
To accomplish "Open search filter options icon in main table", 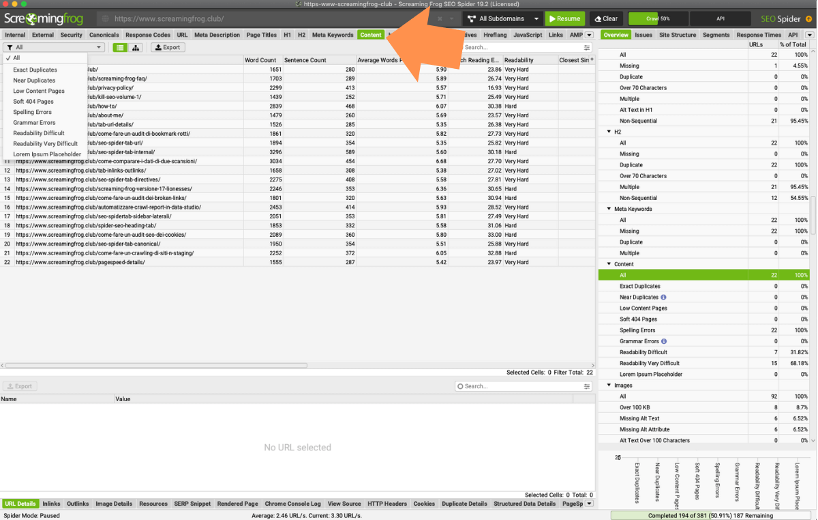I will coord(587,48).
